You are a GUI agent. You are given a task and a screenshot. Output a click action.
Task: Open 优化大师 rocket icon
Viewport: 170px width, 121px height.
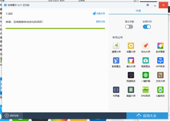pos(145,46)
